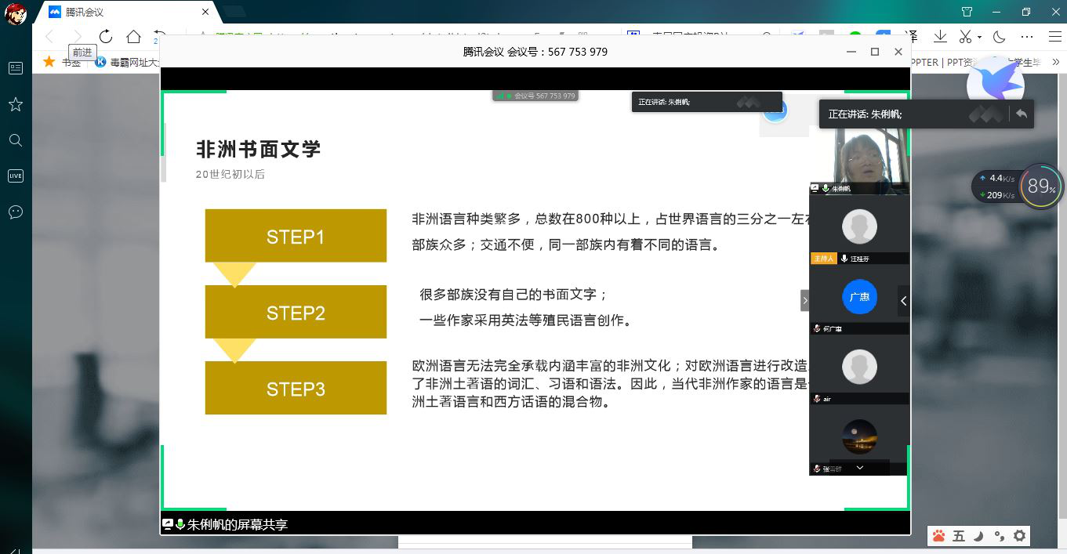This screenshot has height=554, width=1067.
Task: Select the 广惠 participant avatar
Action: [859, 297]
